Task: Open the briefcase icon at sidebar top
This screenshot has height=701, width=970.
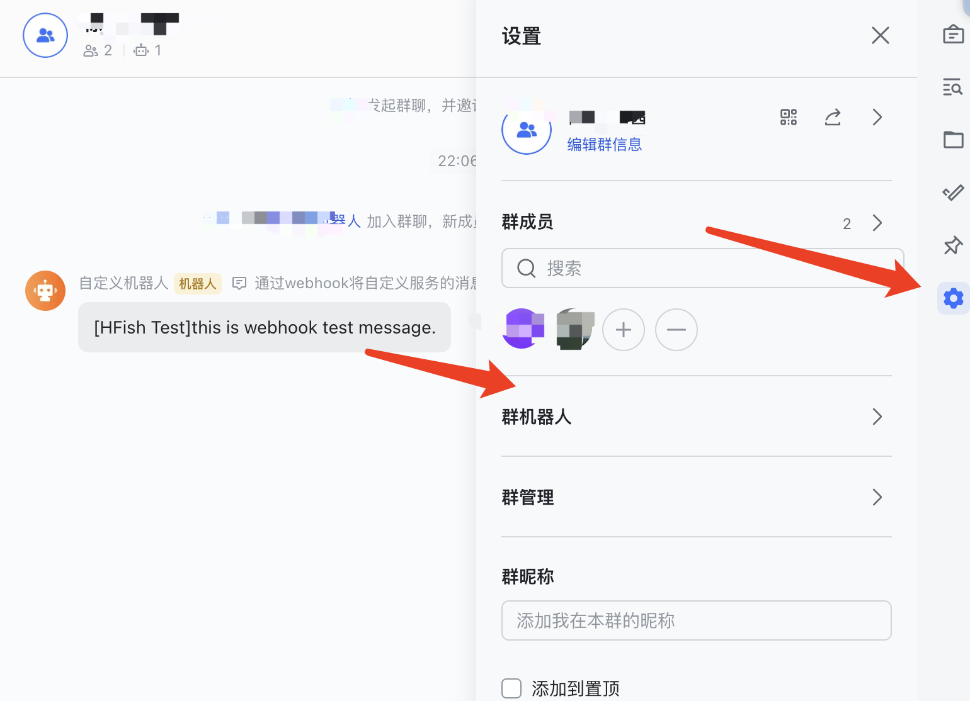Action: (953, 34)
